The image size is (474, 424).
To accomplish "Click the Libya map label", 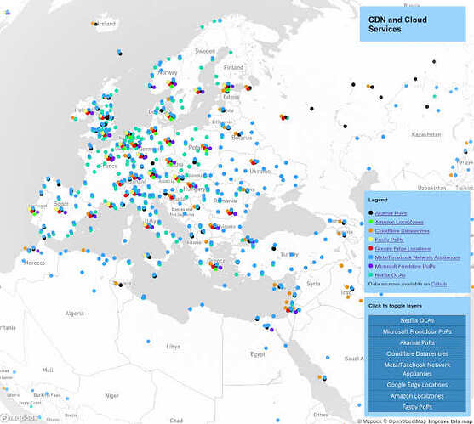I will pyautogui.click(x=174, y=347).
